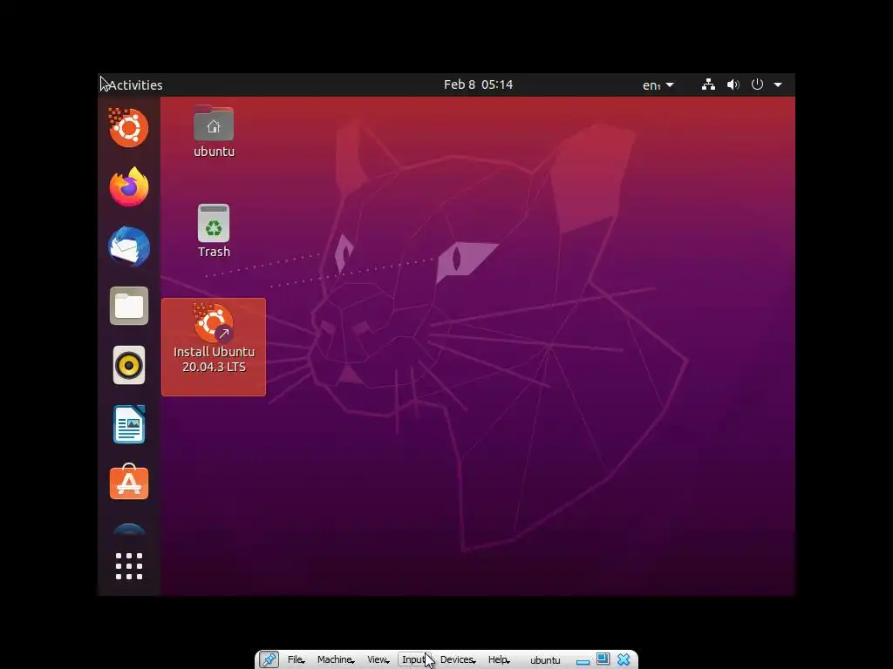Open the ubuntu home folder desktop icon
The height and width of the screenshot is (669, 893).
tap(214, 132)
